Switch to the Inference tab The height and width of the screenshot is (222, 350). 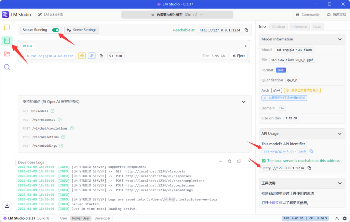[x=299, y=26]
